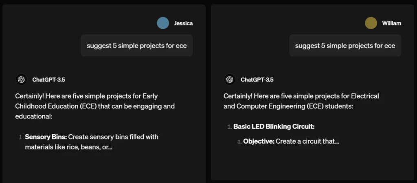Click William's olive avatar circle
This screenshot has height=183, width=417.
[371, 23]
